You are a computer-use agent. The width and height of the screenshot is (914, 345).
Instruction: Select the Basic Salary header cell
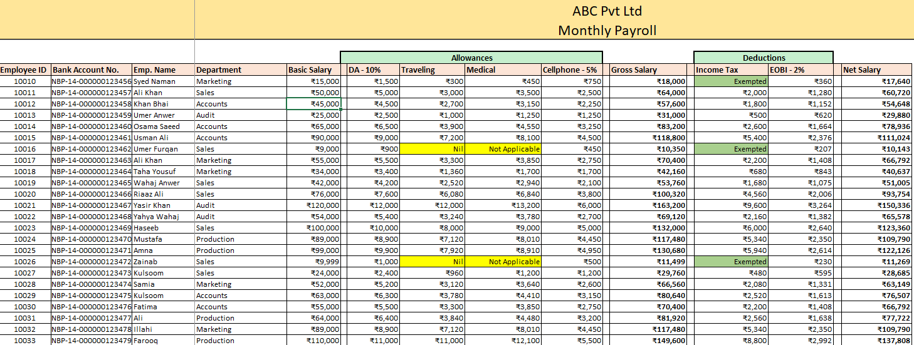(313, 70)
